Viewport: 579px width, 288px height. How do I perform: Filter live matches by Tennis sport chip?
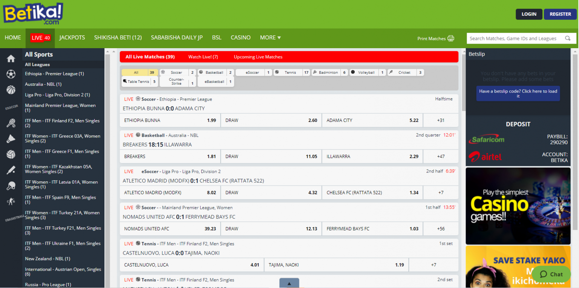tap(289, 72)
